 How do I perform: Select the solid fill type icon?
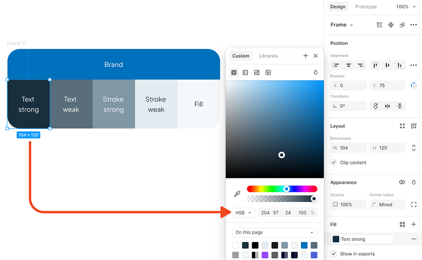click(x=234, y=73)
